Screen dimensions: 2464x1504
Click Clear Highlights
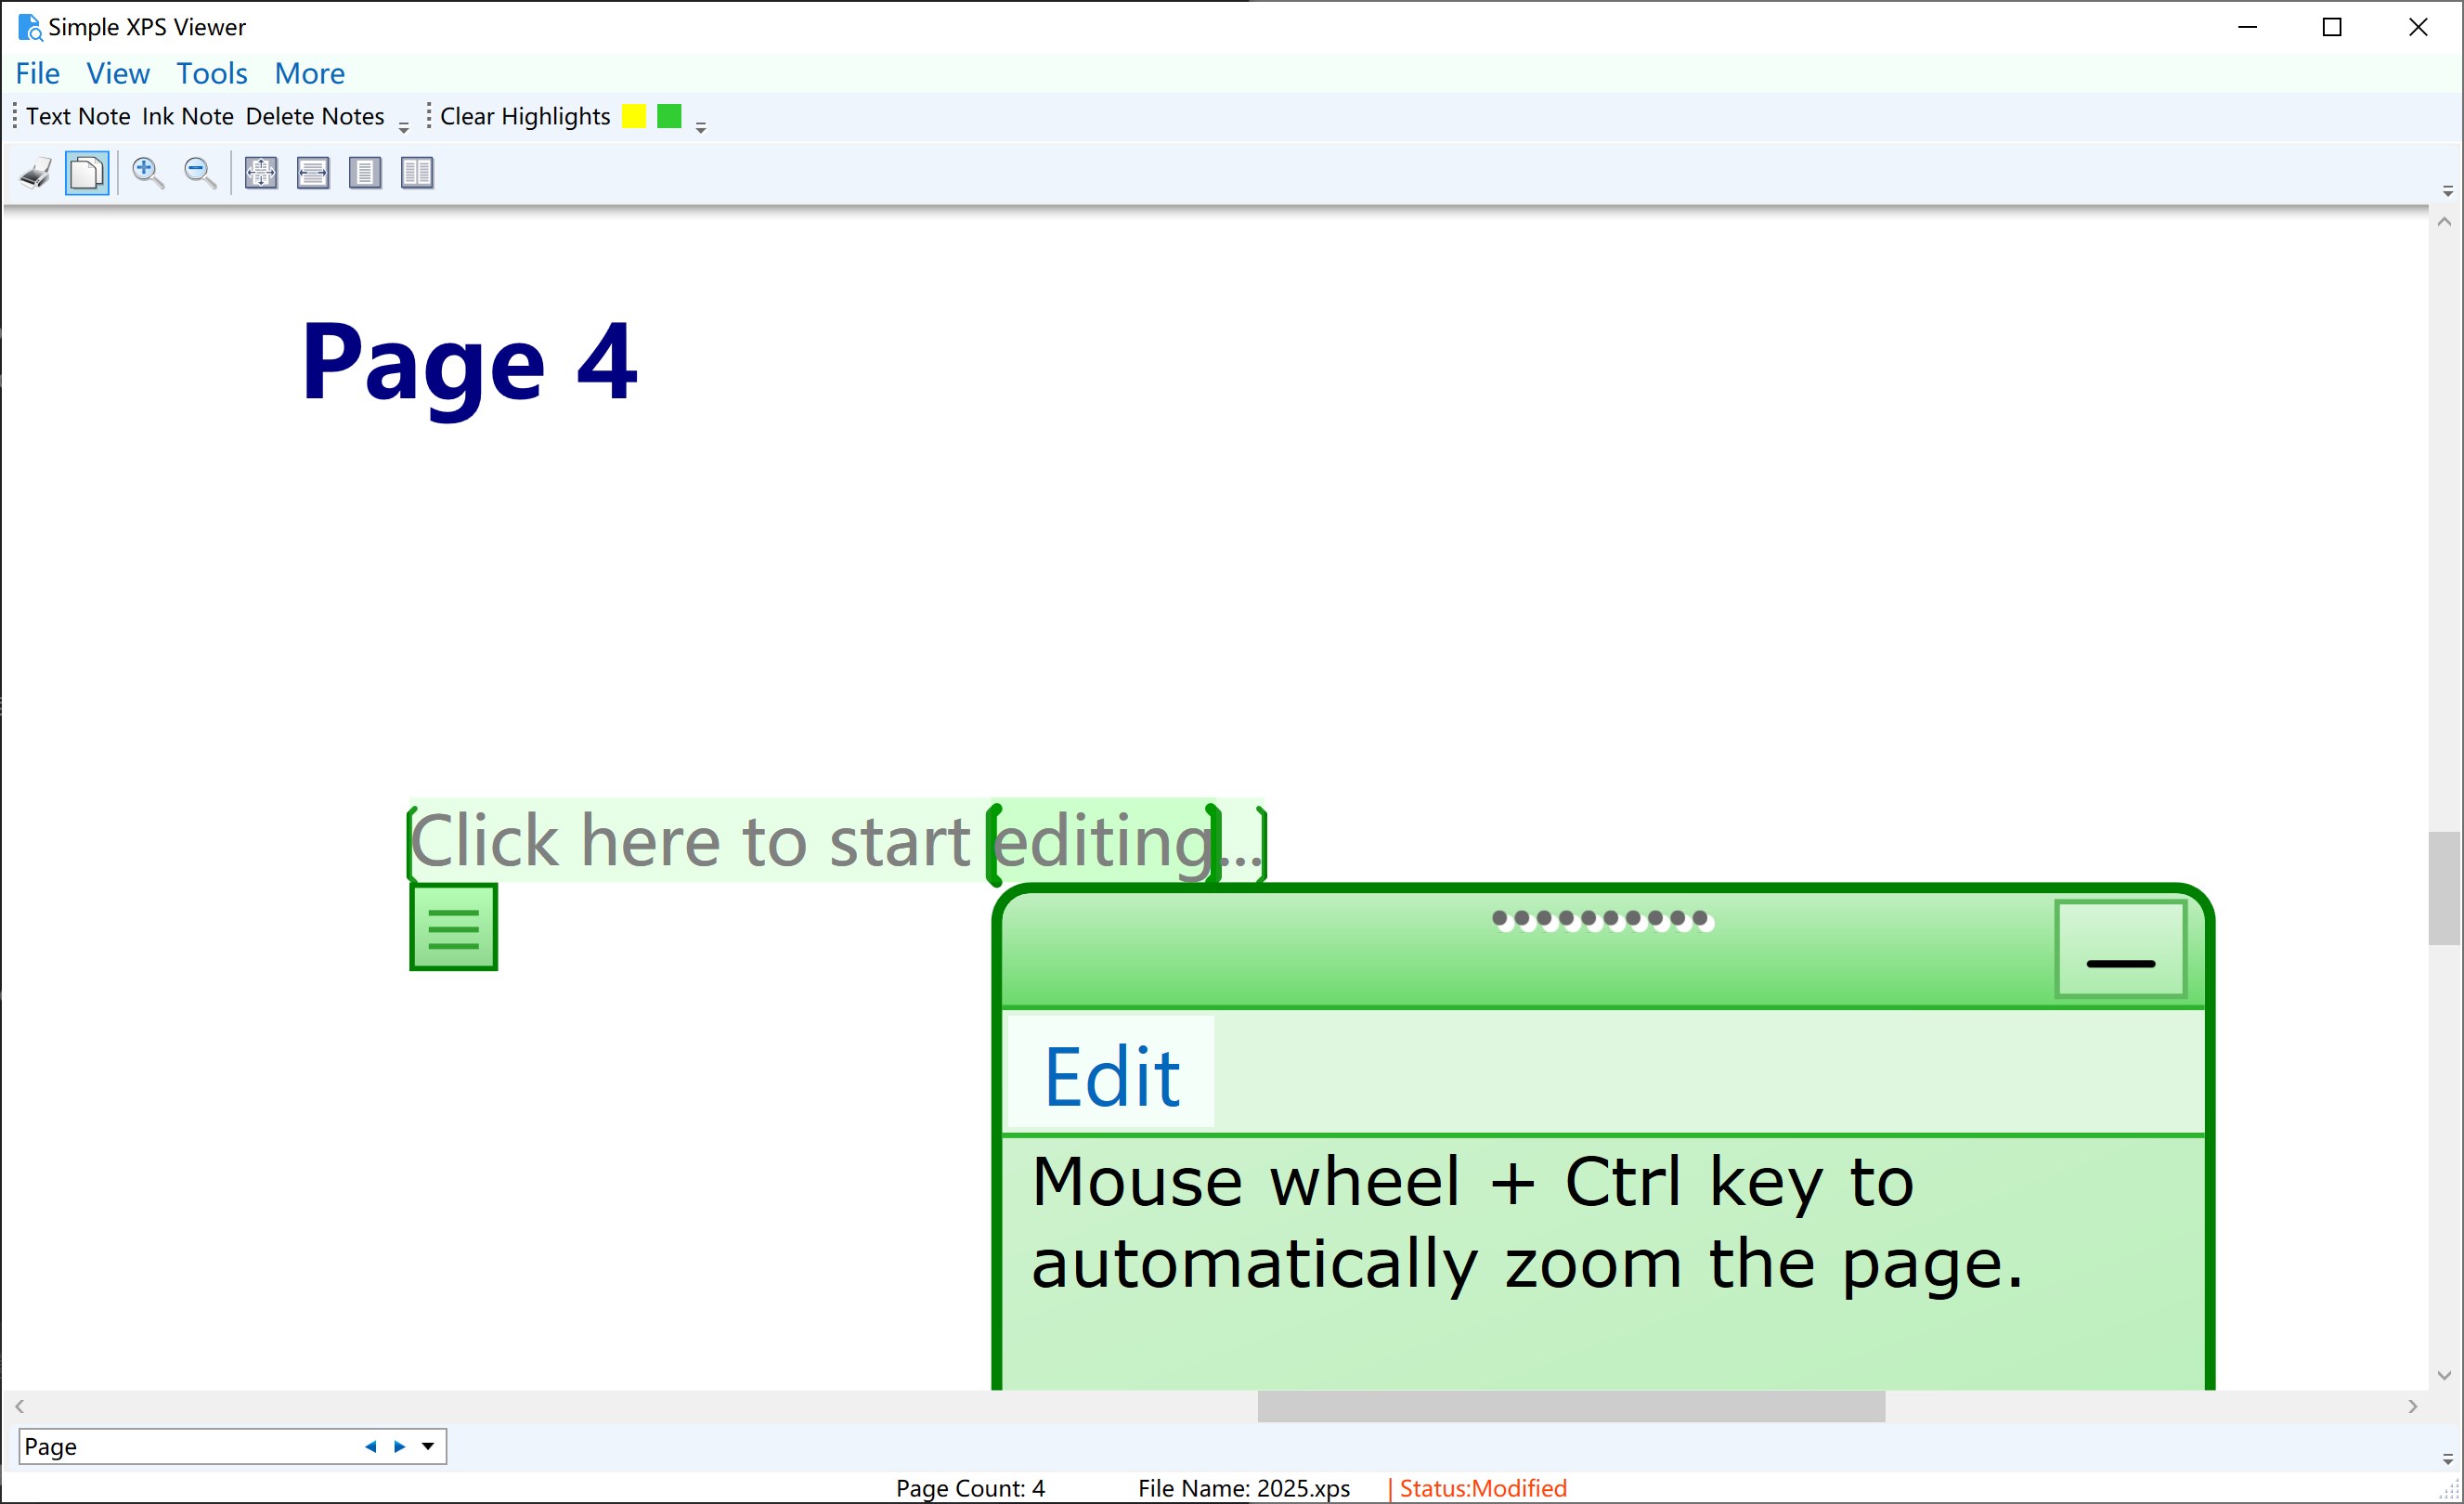click(524, 115)
